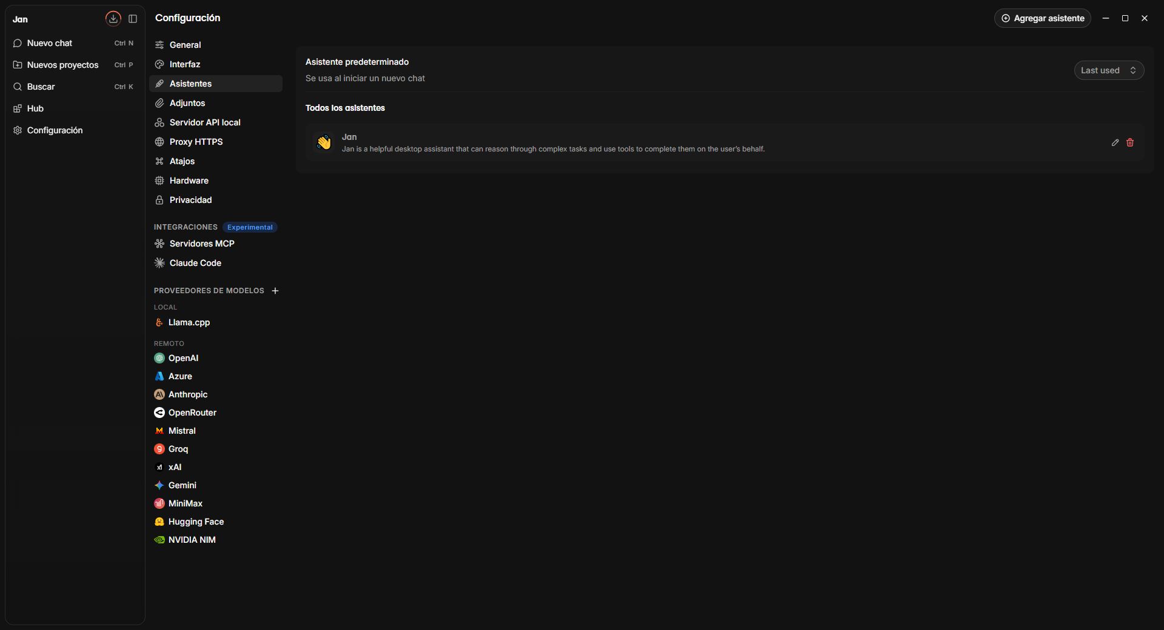Click the xAI logo icon
Screen dimensions: 1164x630
159,467
